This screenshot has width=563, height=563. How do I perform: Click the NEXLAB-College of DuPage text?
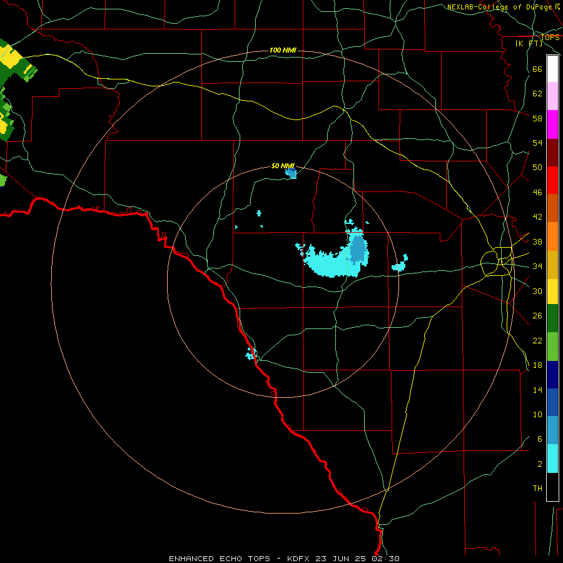(x=500, y=7)
